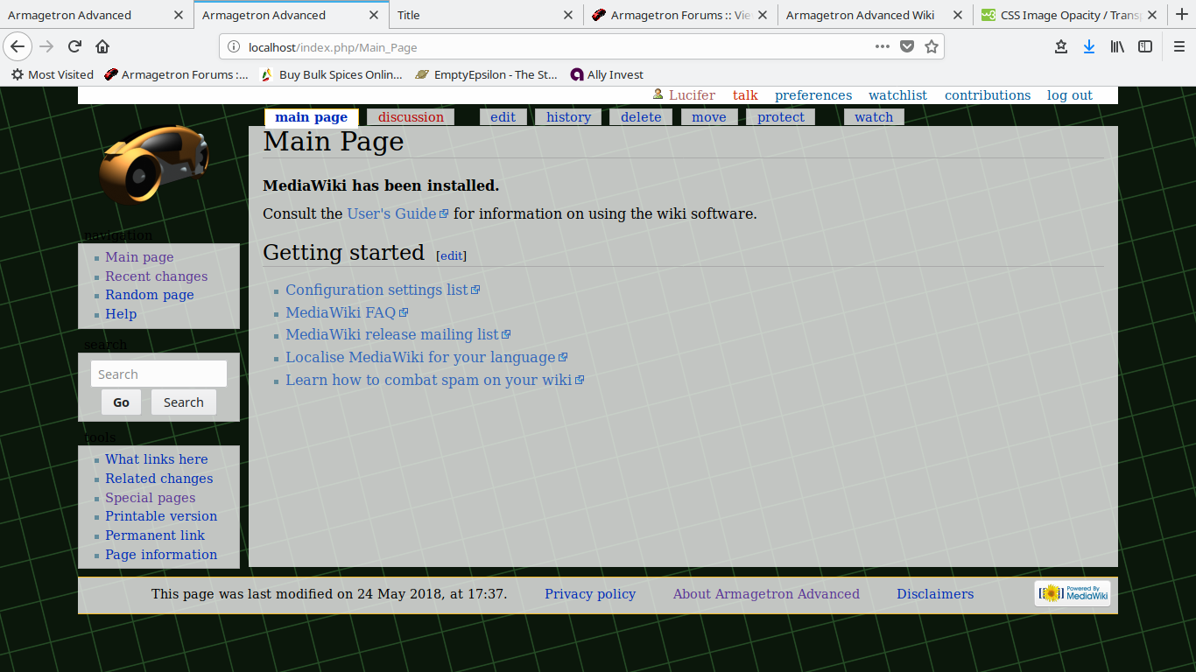
Task: Open Recent changes in navigation
Action: [157, 276]
